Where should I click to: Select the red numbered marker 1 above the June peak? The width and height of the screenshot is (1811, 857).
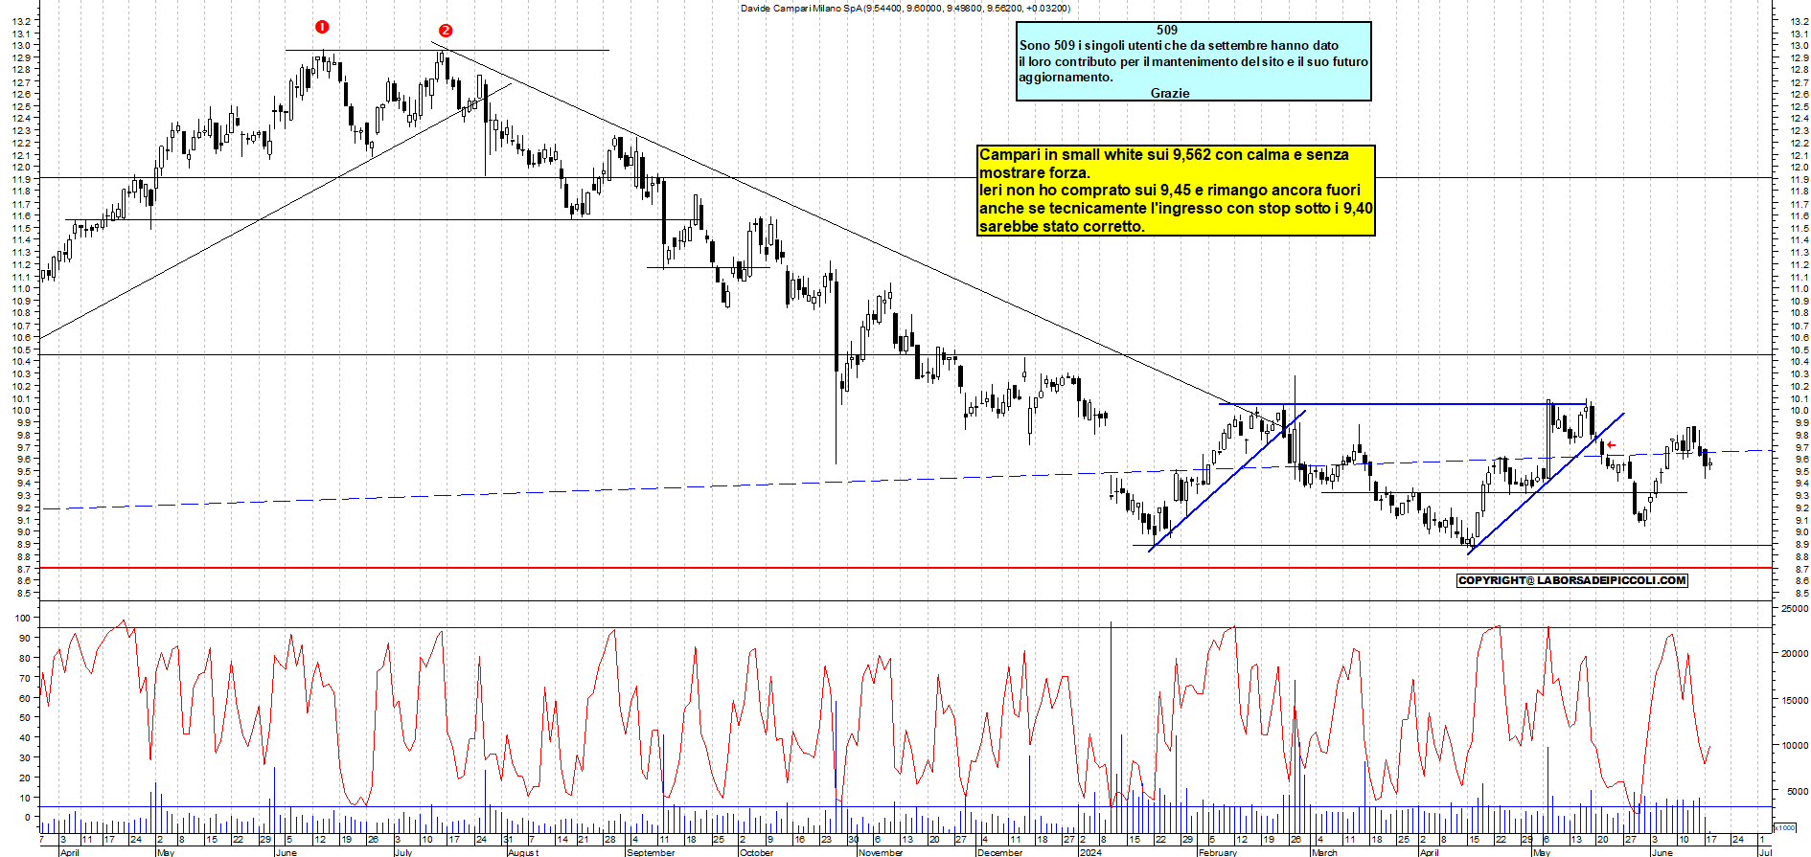(x=322, y=27)
